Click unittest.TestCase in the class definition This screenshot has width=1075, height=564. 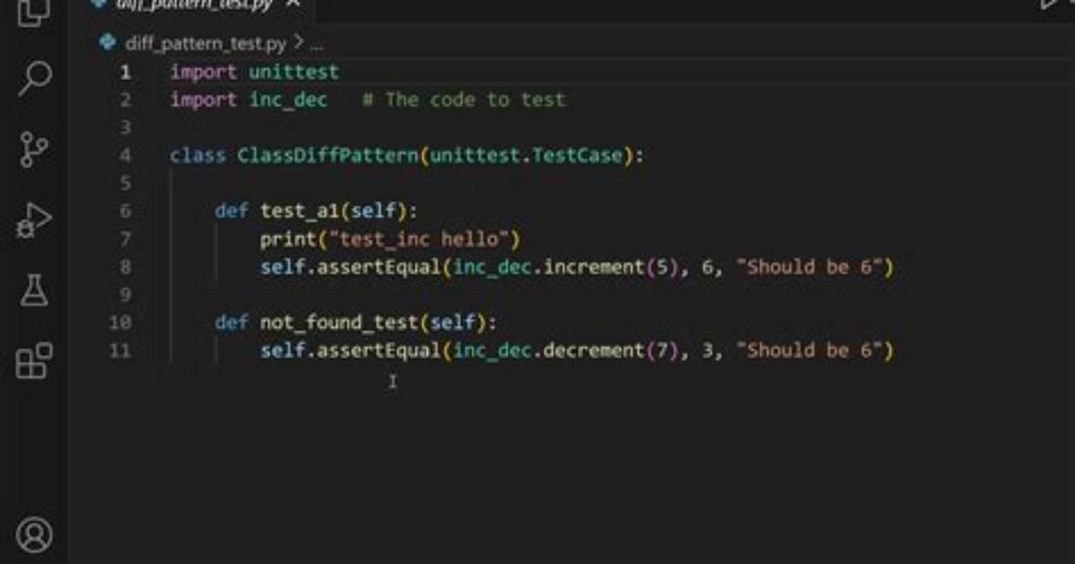526,155
